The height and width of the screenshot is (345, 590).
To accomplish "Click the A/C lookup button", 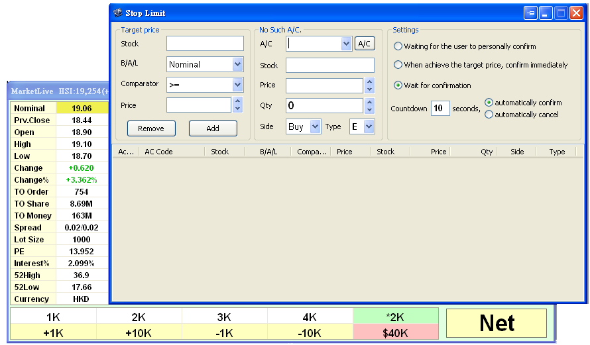I will 365,44.
